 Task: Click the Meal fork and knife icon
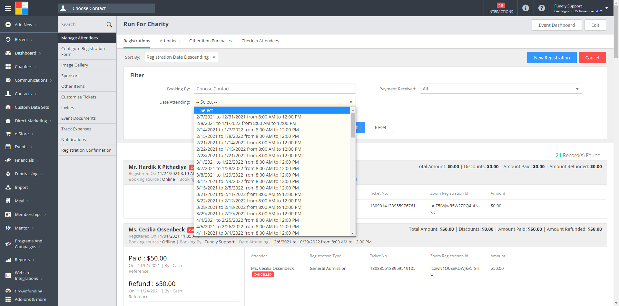pyautogui.click(x=8, y=201)
